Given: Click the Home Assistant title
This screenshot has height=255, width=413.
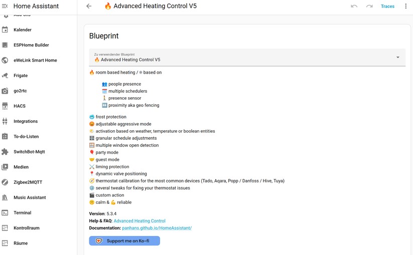Looking at the screenshot, I should 36,6.
